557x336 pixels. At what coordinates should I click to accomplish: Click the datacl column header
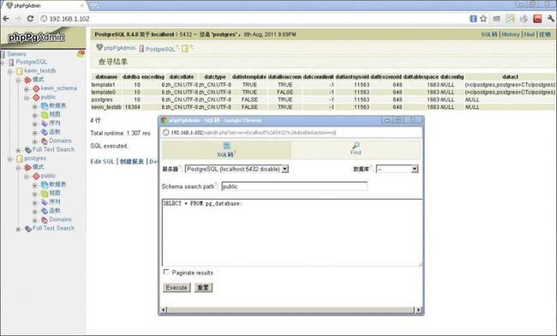(x=510, y=77)
